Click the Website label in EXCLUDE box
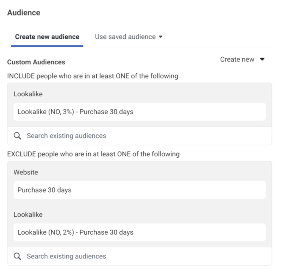The height and width of the screenshot is (270, 281). point(26,172)
